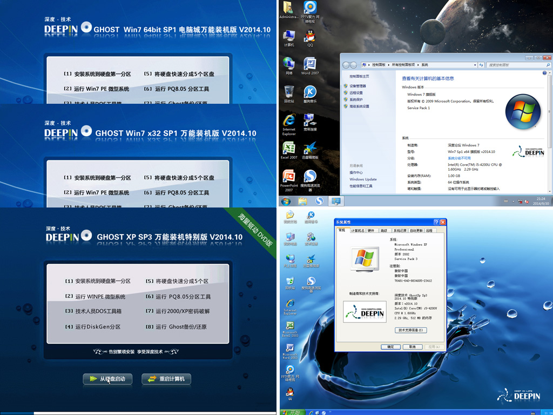Click 所有控制面板项 in address breadcrumb
553x415 pixels.
(403, 65)
